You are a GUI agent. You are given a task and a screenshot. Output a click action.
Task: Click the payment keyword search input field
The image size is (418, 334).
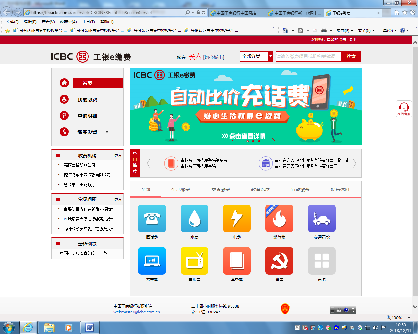[308, 56]
